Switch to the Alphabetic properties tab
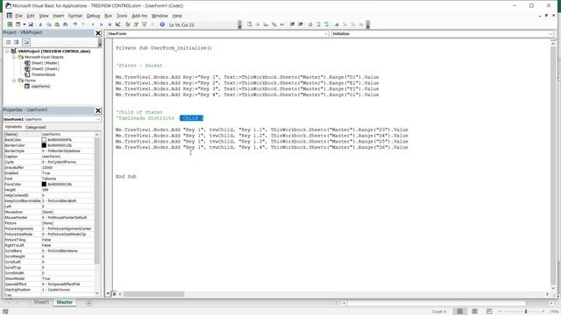This screenshot has height=315, width=561. point(14,127)
